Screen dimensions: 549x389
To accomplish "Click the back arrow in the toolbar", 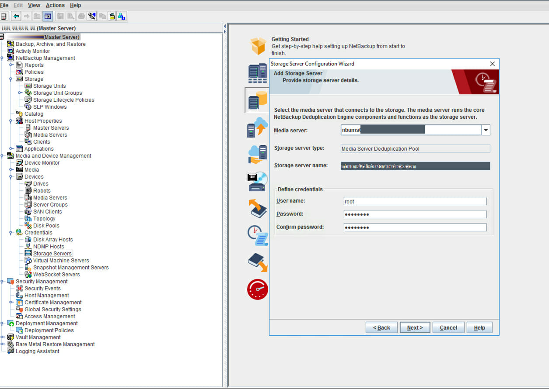I will coord(16,16).
